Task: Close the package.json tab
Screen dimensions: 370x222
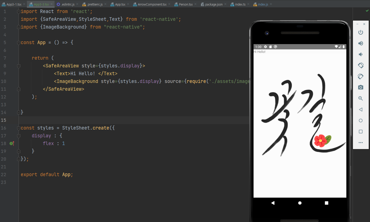Action: click(225, 4)
